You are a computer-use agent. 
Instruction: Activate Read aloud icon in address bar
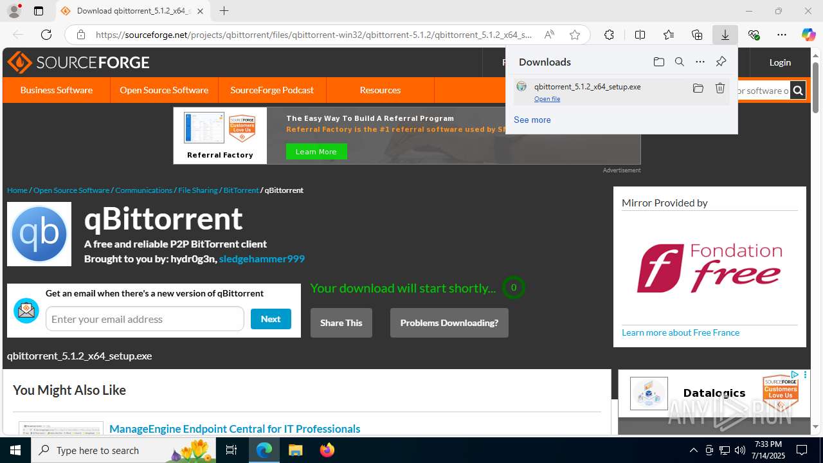click(x=549, y=35)
